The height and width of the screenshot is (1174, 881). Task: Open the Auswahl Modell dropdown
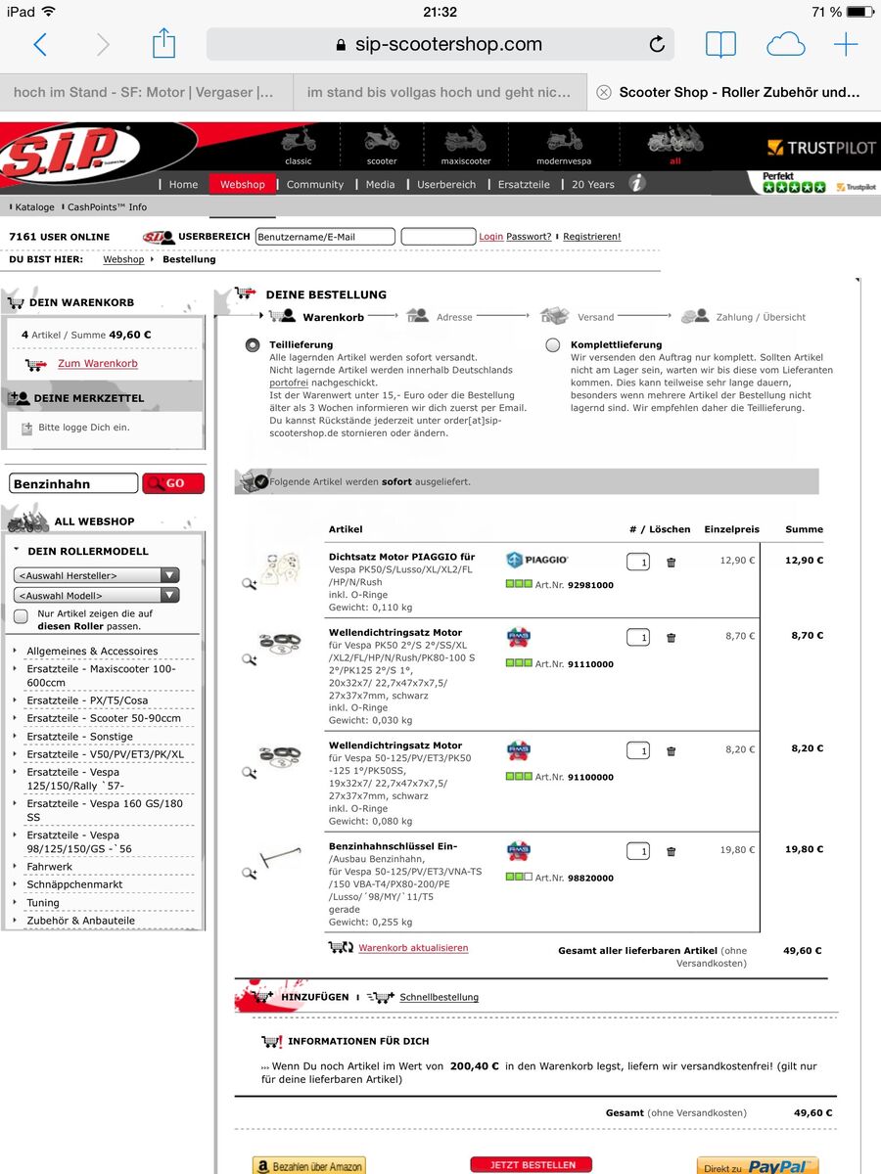pyautogui.click(x=96, y=595)
